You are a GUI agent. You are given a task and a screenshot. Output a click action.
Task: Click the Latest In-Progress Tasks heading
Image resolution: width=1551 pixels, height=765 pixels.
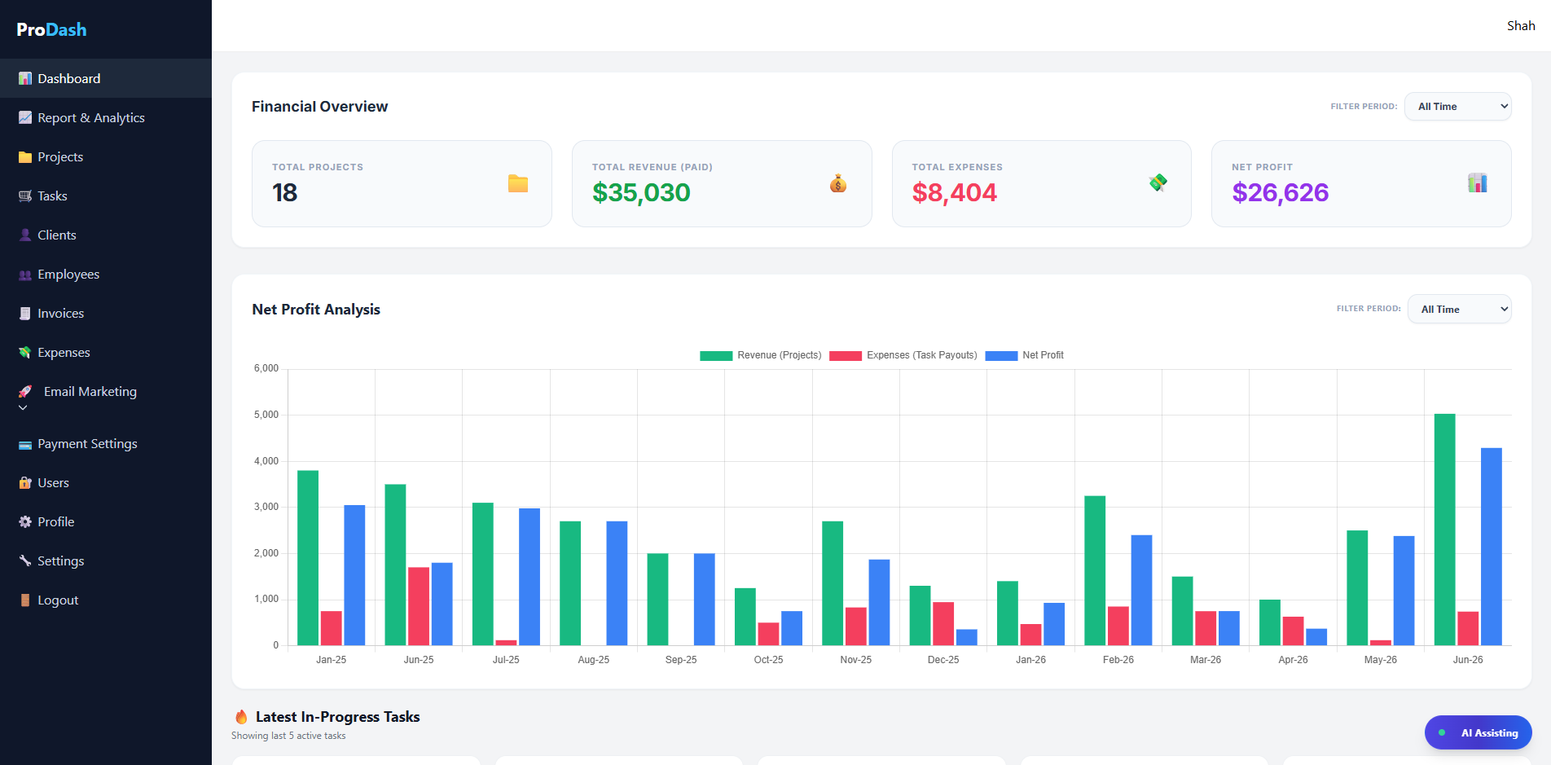pyautogui.click(x=337, y=717)
